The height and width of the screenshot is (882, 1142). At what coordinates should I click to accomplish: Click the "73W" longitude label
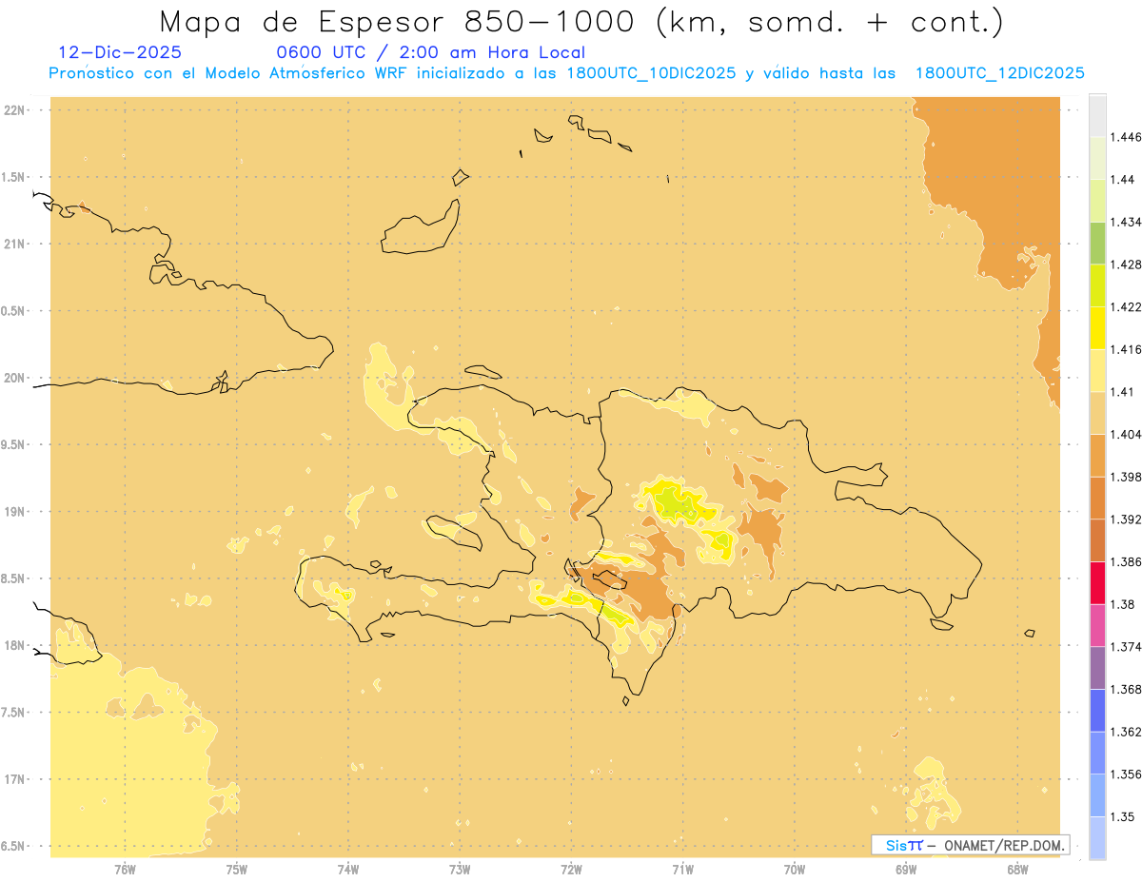460,871
